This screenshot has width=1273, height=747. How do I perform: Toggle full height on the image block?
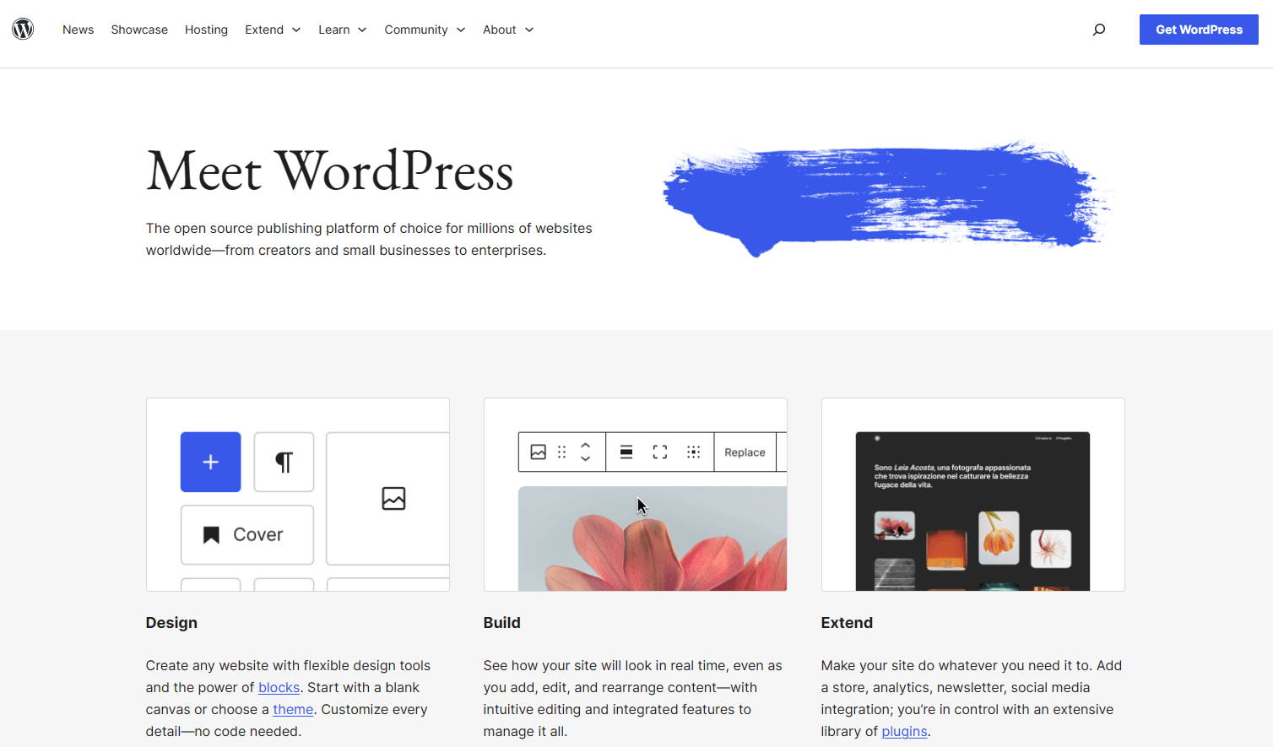659,452
